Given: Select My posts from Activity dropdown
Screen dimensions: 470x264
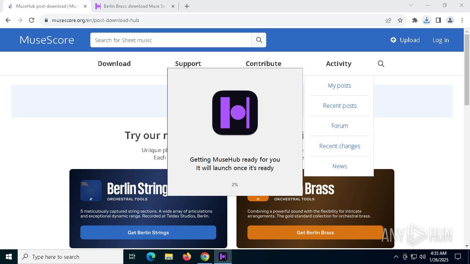Looking at the screenshot, I should point(340,85).
